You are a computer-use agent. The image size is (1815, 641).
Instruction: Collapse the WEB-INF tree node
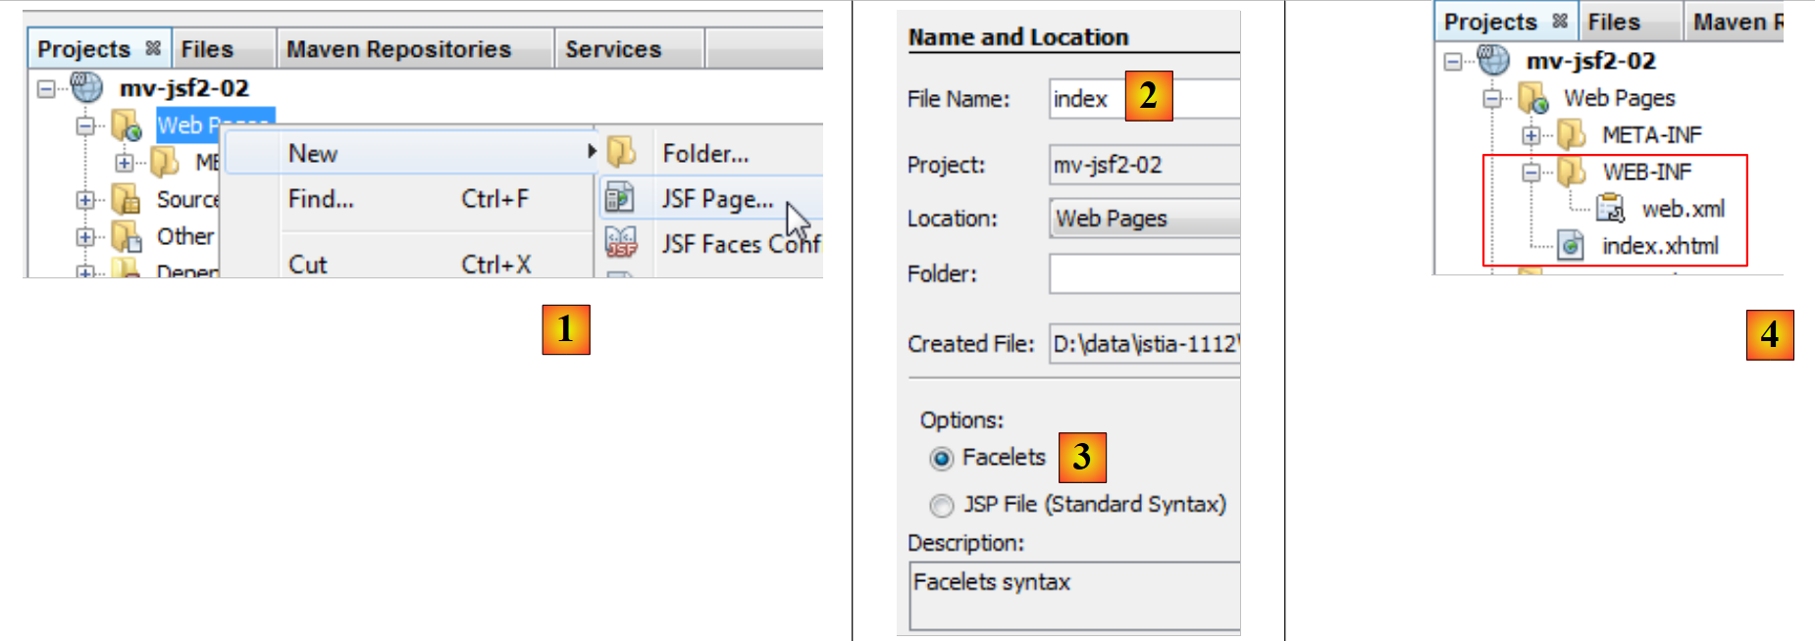point(1530,173)
